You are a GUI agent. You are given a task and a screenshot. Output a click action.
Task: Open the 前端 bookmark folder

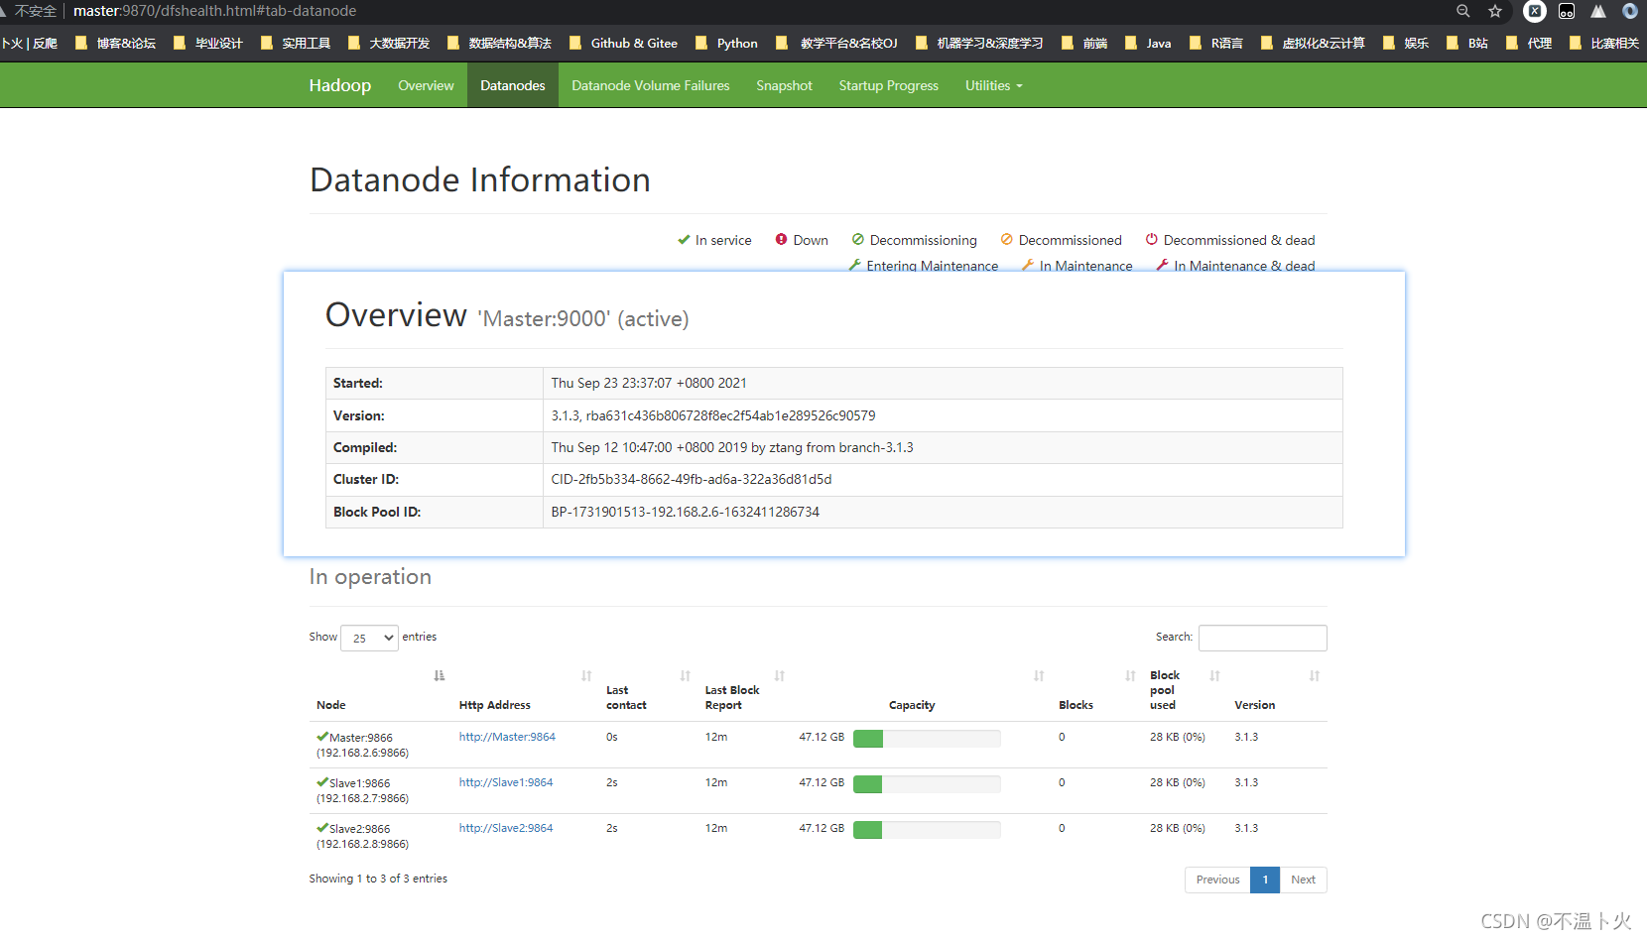coord(1084,43)
